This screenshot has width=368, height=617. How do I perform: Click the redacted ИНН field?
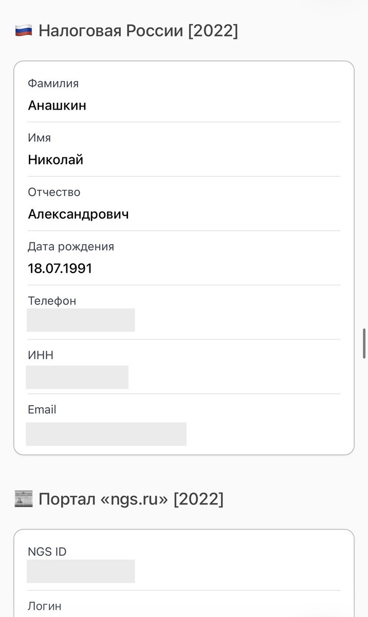coord(77,377)
